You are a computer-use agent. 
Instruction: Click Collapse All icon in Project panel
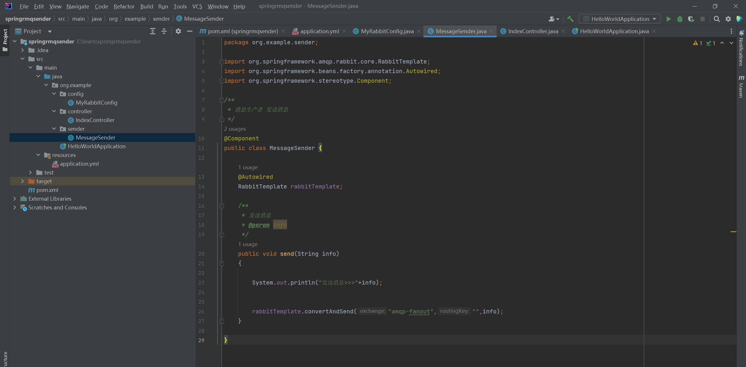click(164, 31)
